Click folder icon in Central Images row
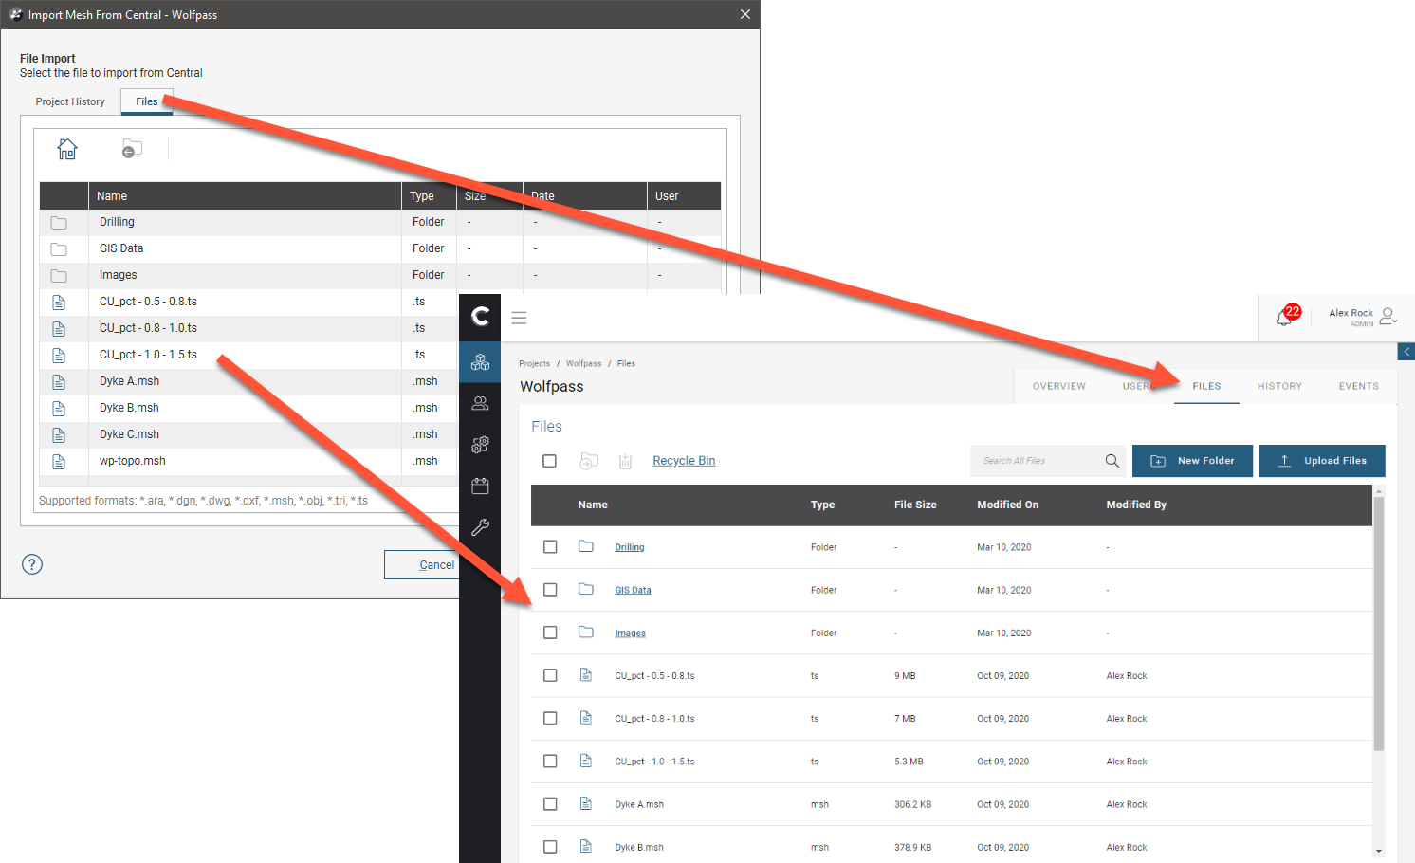The width and height of the screenshot is (1415, 863). (x=586, y=632)
